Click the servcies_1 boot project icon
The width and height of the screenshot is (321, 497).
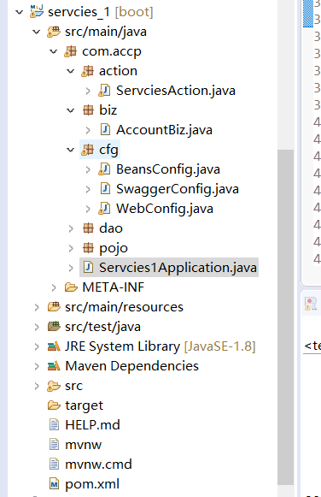[37, 12]
